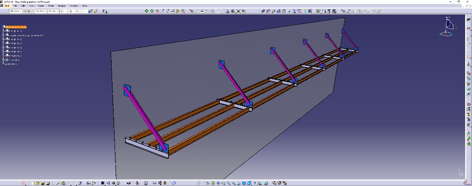
Task: Open the fill color dropdown showing No Color
Action: coord(16,11)
